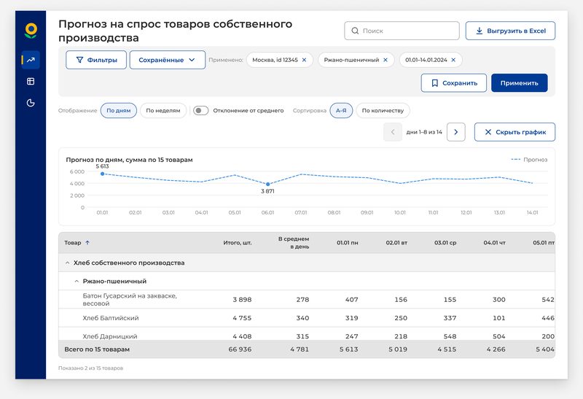The height and width of the screenshot is (399, 583).
Task: Click Показано 2 из 15 товаров text
Action: [x=90, y=368]
